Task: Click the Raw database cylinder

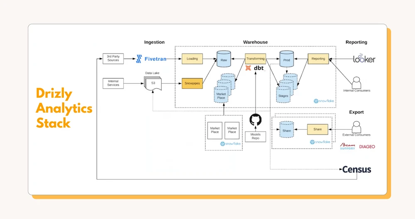Action: pos(224,59)
